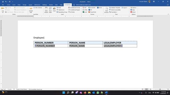Screen dimensions: 170x95
Task: Click the Hossam Shahin account name
Action: [x=143, y=2]
